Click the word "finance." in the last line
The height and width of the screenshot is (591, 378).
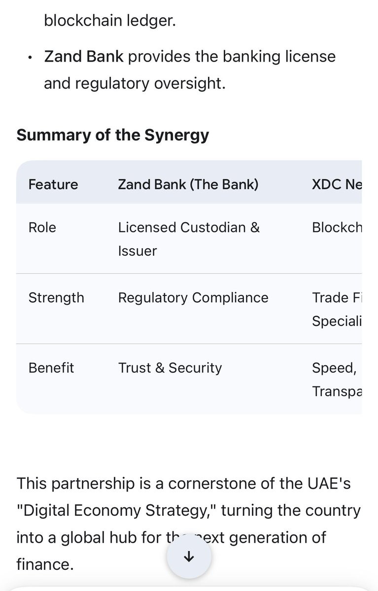45,564
